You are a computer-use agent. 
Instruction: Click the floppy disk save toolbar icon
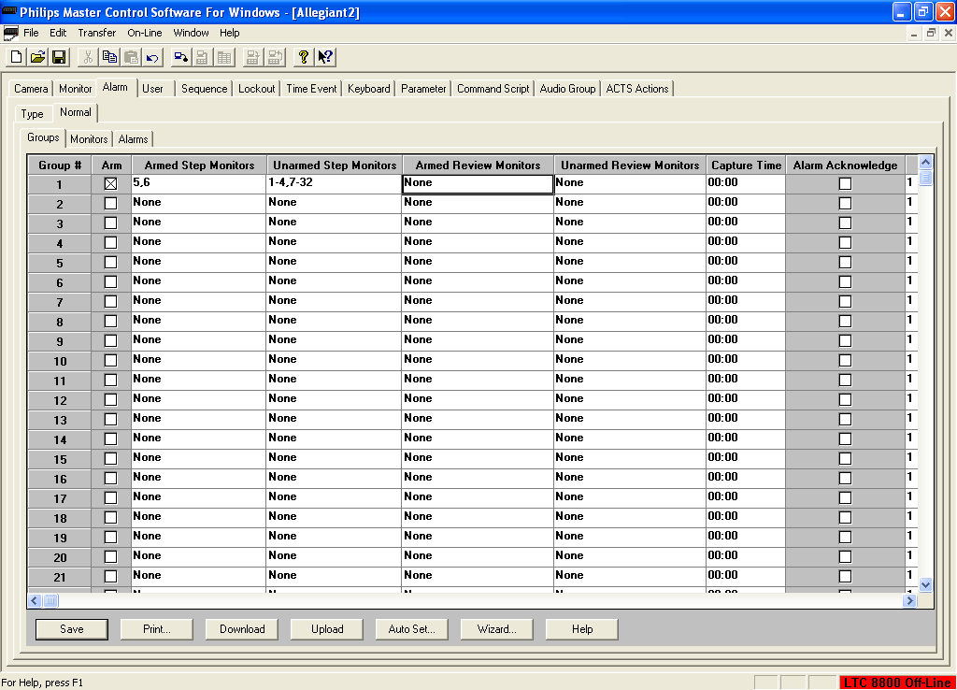[x=59, y=57]
